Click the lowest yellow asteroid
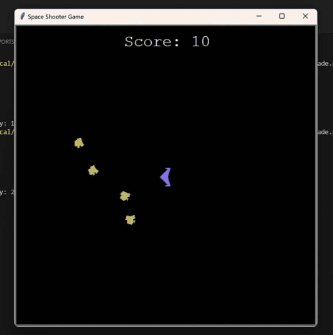333x335 pixels. [x=130, y=220]
